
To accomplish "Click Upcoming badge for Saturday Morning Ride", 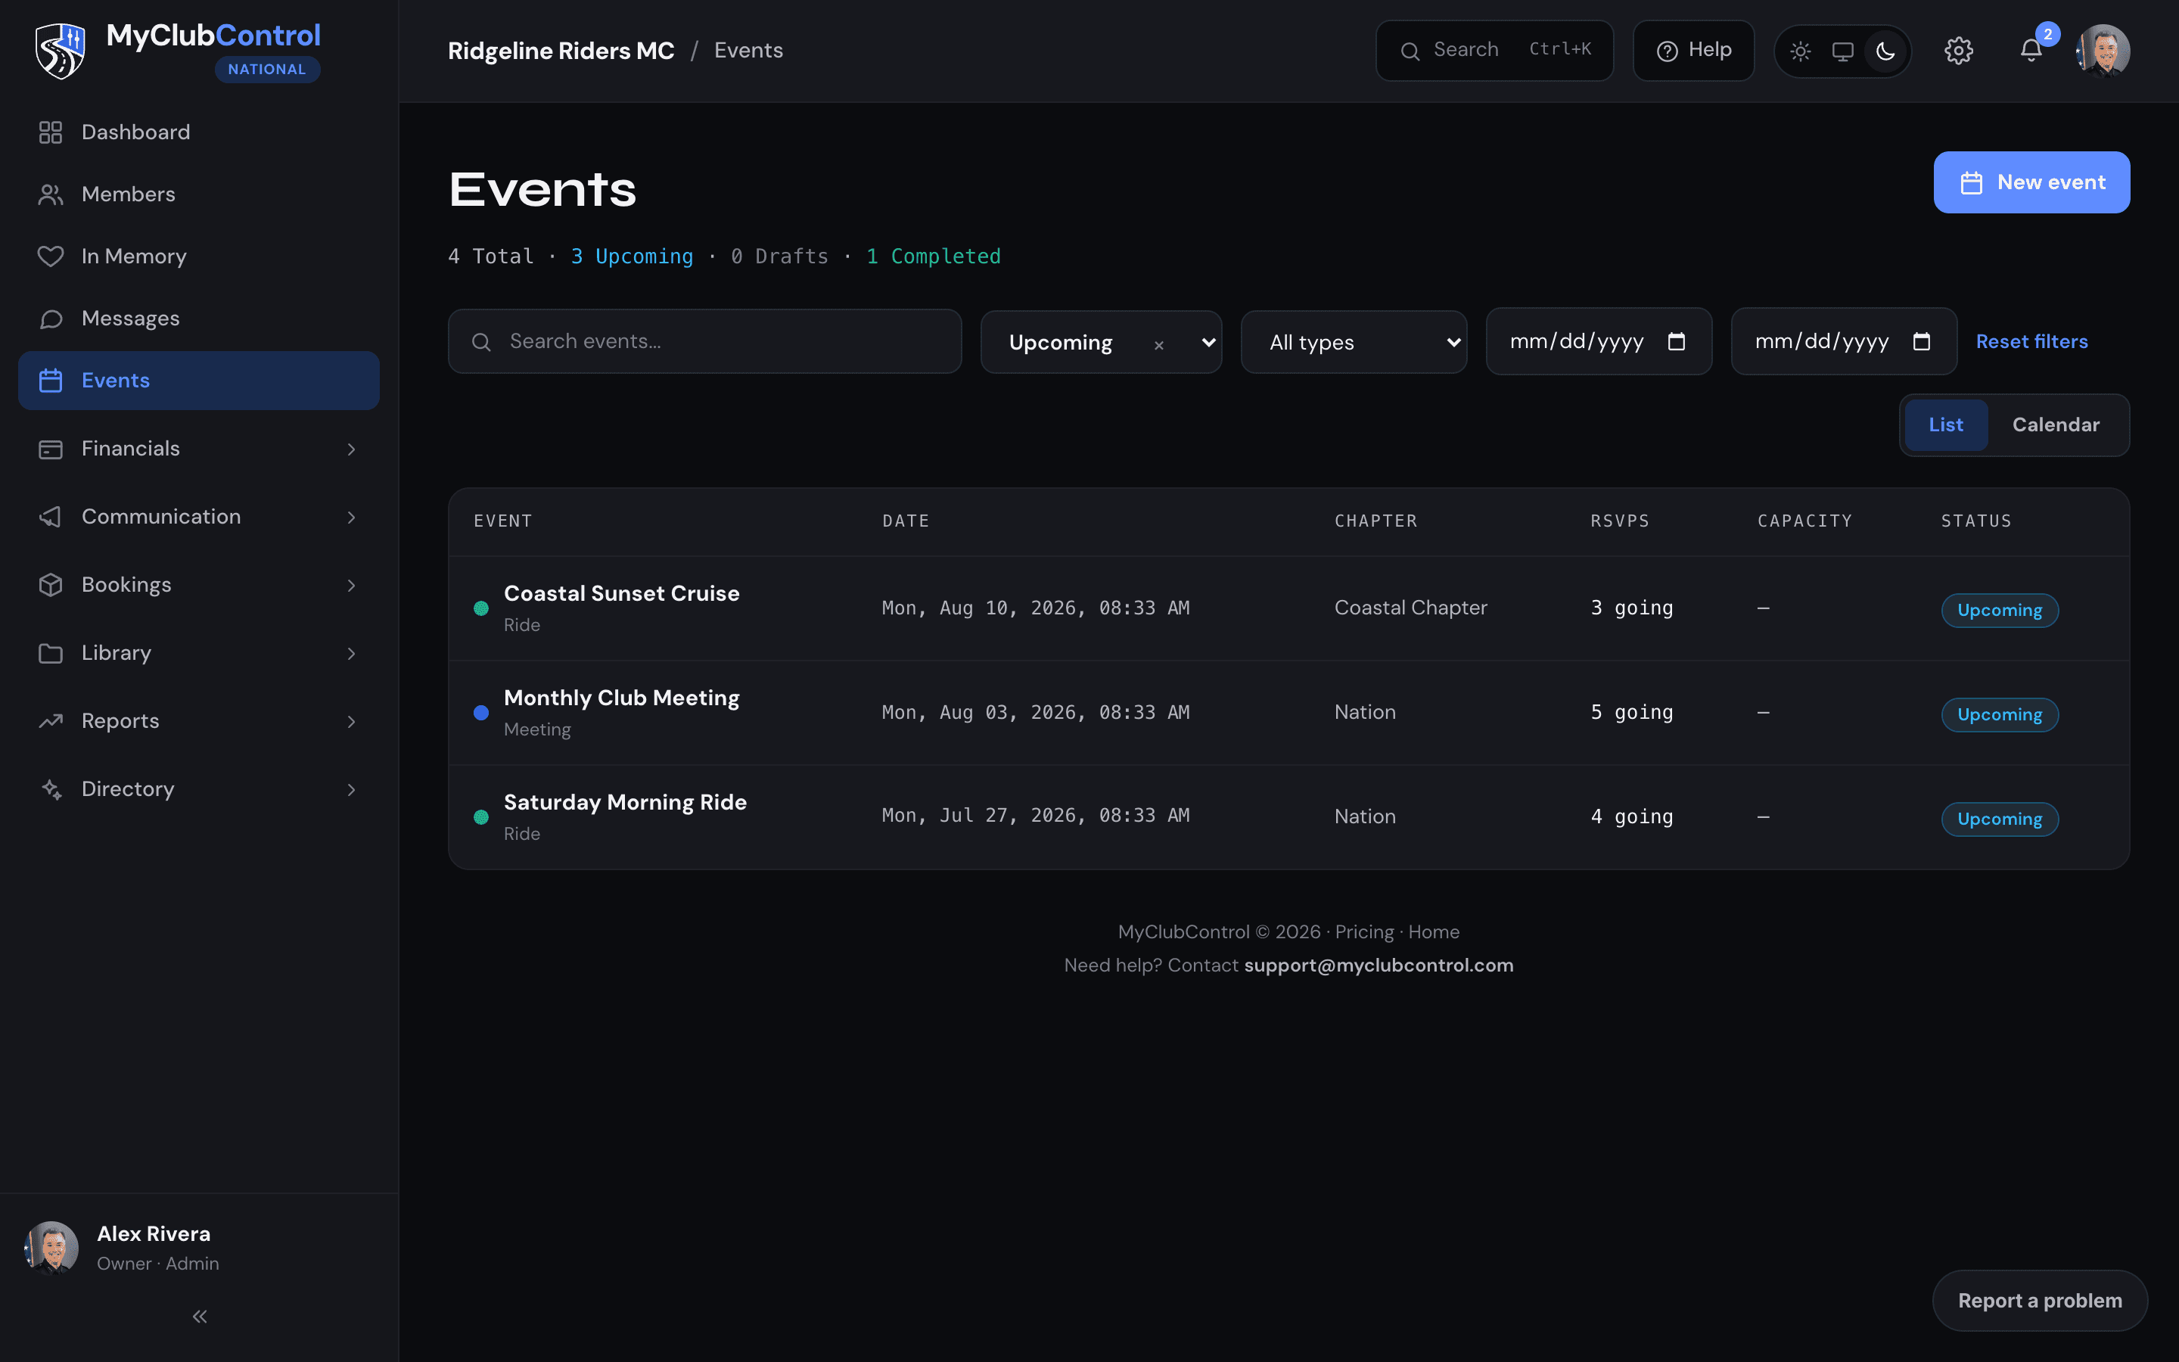I will point(1999,819).
